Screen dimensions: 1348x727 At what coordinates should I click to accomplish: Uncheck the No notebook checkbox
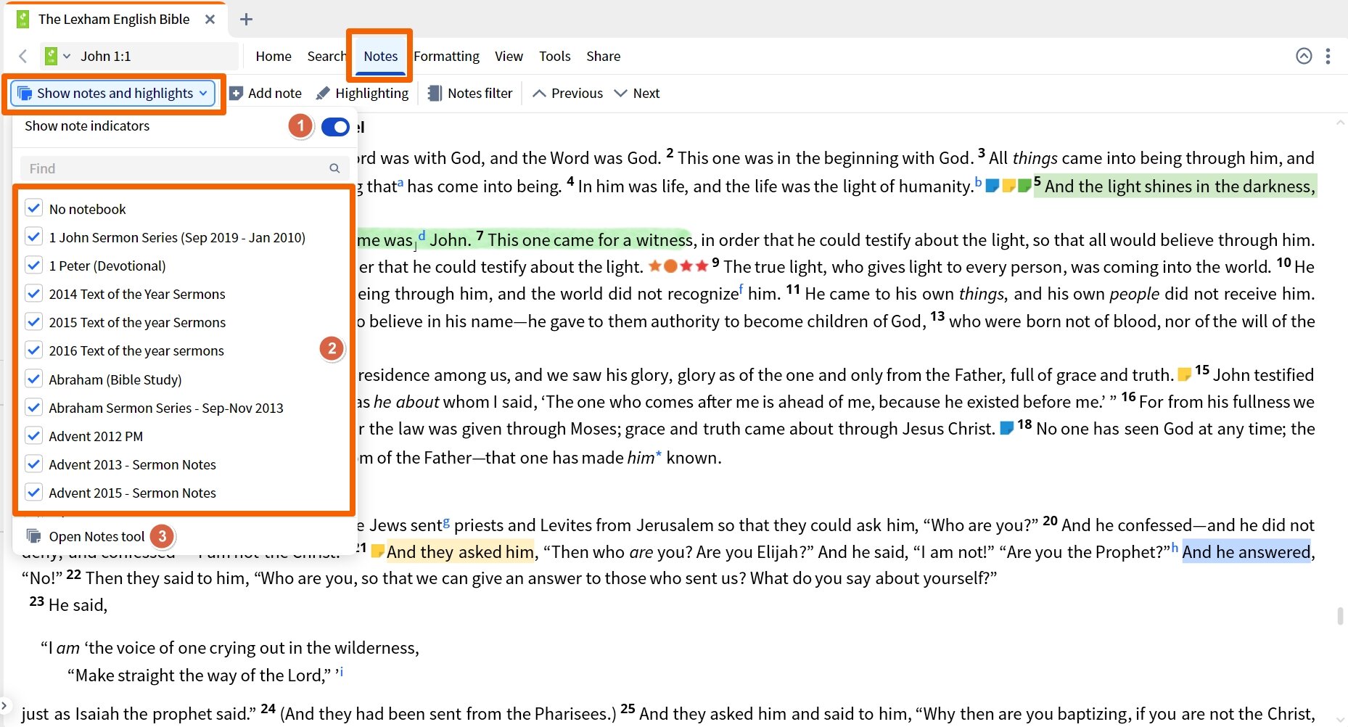coord(33,208)
